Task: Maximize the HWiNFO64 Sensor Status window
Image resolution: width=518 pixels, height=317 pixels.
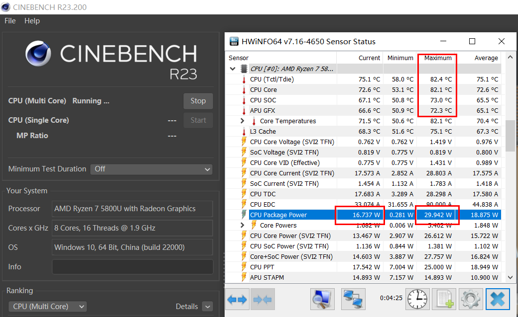Action: [x=472, y=41]
